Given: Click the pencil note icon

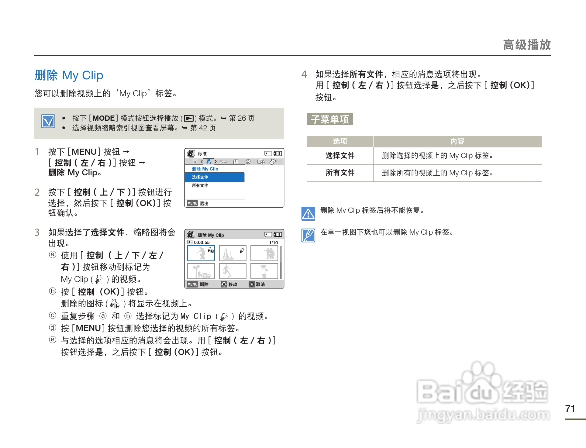Looking at the screenshot, I should [308, 236].
